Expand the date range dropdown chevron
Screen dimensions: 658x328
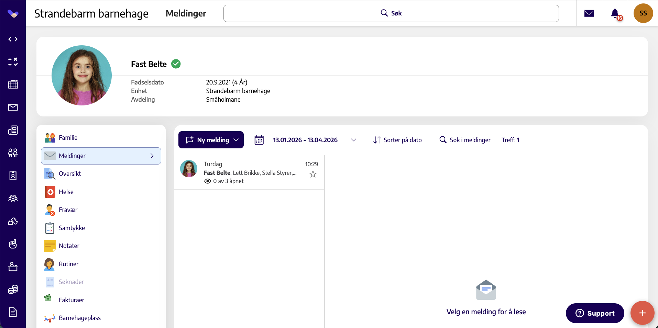(x=353, y=140)
